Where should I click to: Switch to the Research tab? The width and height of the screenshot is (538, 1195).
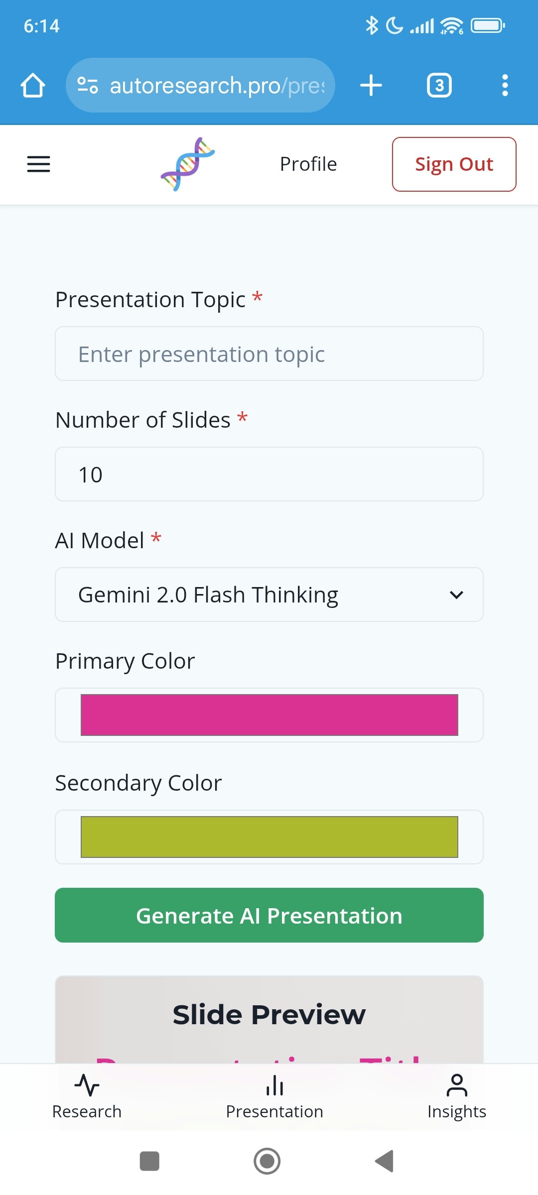point(87,1096)
